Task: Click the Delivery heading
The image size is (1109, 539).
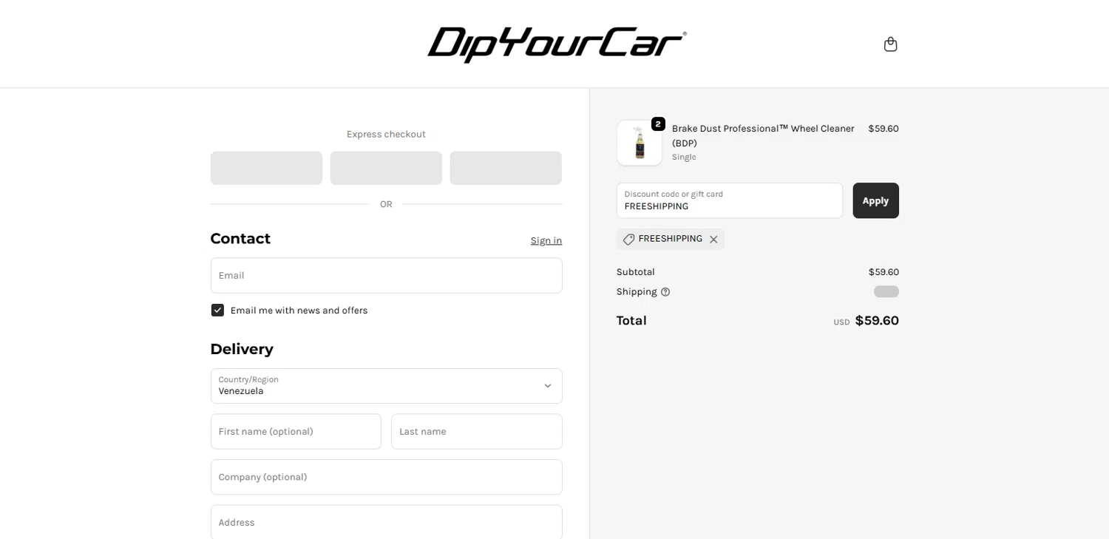Action: tap(242, 349)
